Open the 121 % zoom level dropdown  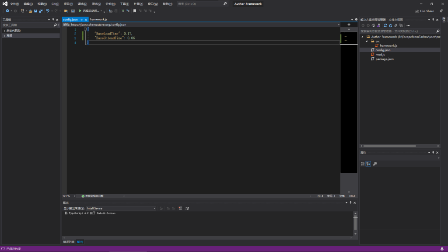(x=74, y=196)
